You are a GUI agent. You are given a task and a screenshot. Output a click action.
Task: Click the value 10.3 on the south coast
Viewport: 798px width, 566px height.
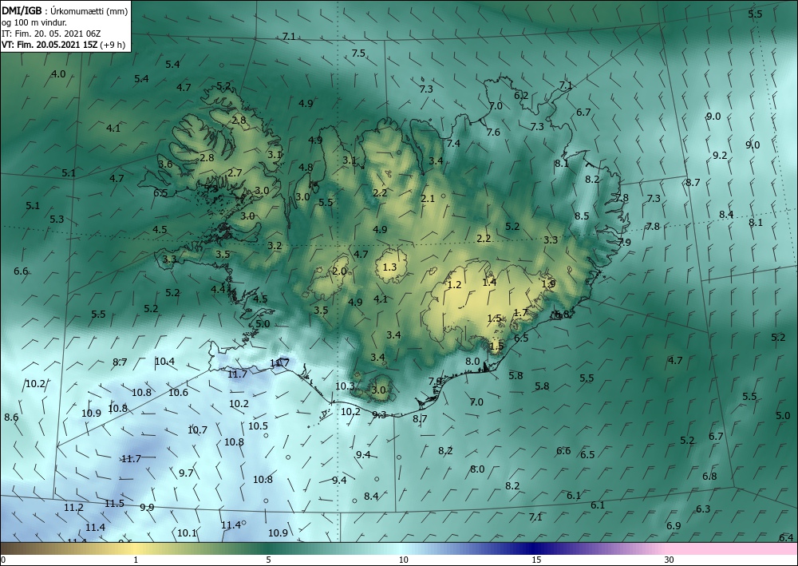tap(345, 386)
